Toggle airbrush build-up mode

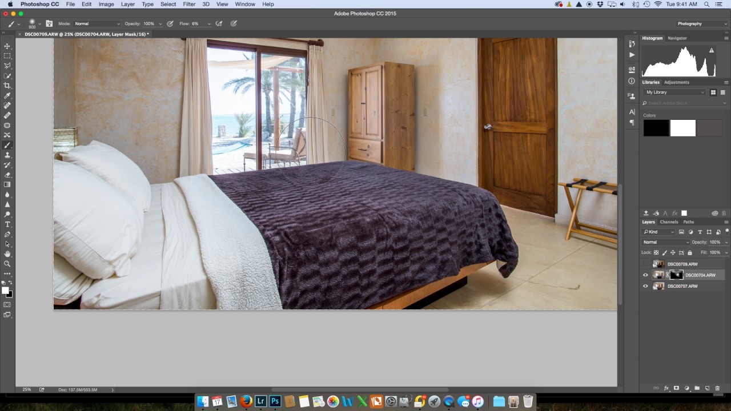pos(219,24)
